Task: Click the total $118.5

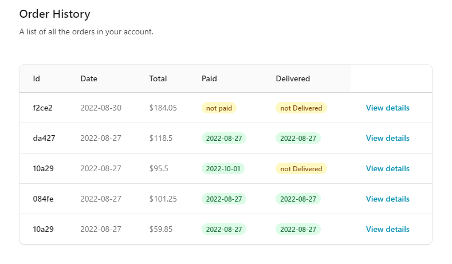Action: (160, 138)
